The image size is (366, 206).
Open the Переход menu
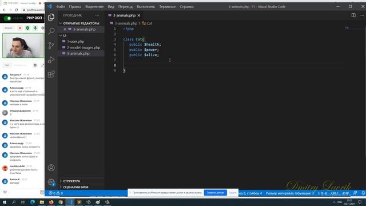(x=125, y=6)
